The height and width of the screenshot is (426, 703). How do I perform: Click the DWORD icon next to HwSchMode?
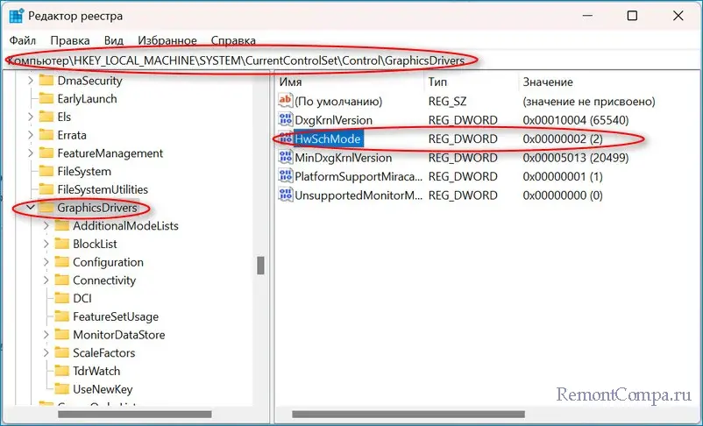point(285,139)
